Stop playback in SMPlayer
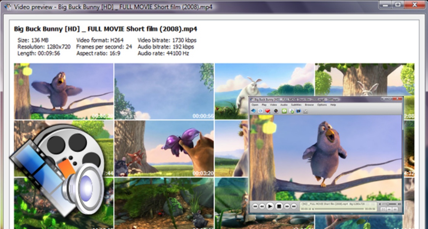Image resolution: width=428 pixels, height=229 pixels. 279,206
